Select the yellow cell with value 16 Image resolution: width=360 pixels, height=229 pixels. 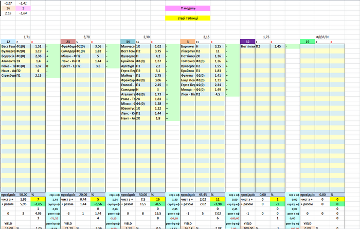click(x=158, y=199)
